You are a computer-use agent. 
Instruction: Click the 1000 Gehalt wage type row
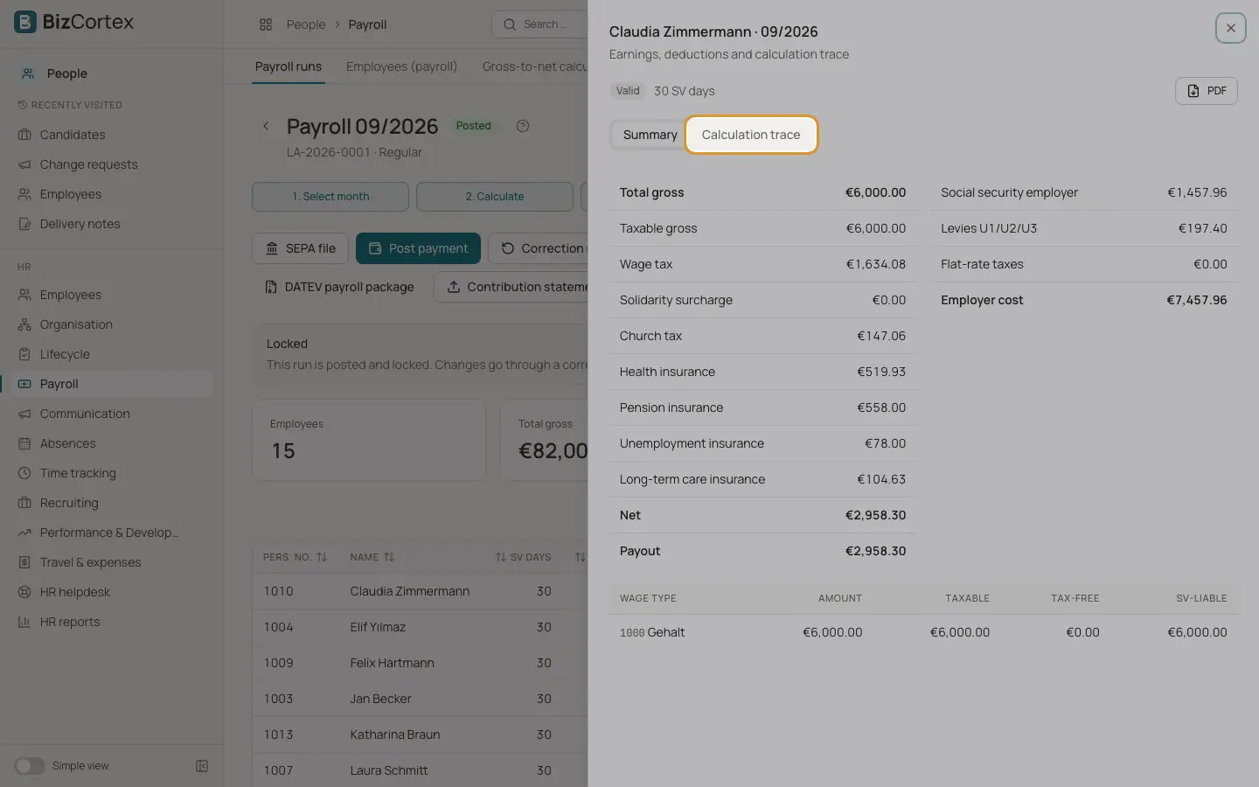point(923,632)
